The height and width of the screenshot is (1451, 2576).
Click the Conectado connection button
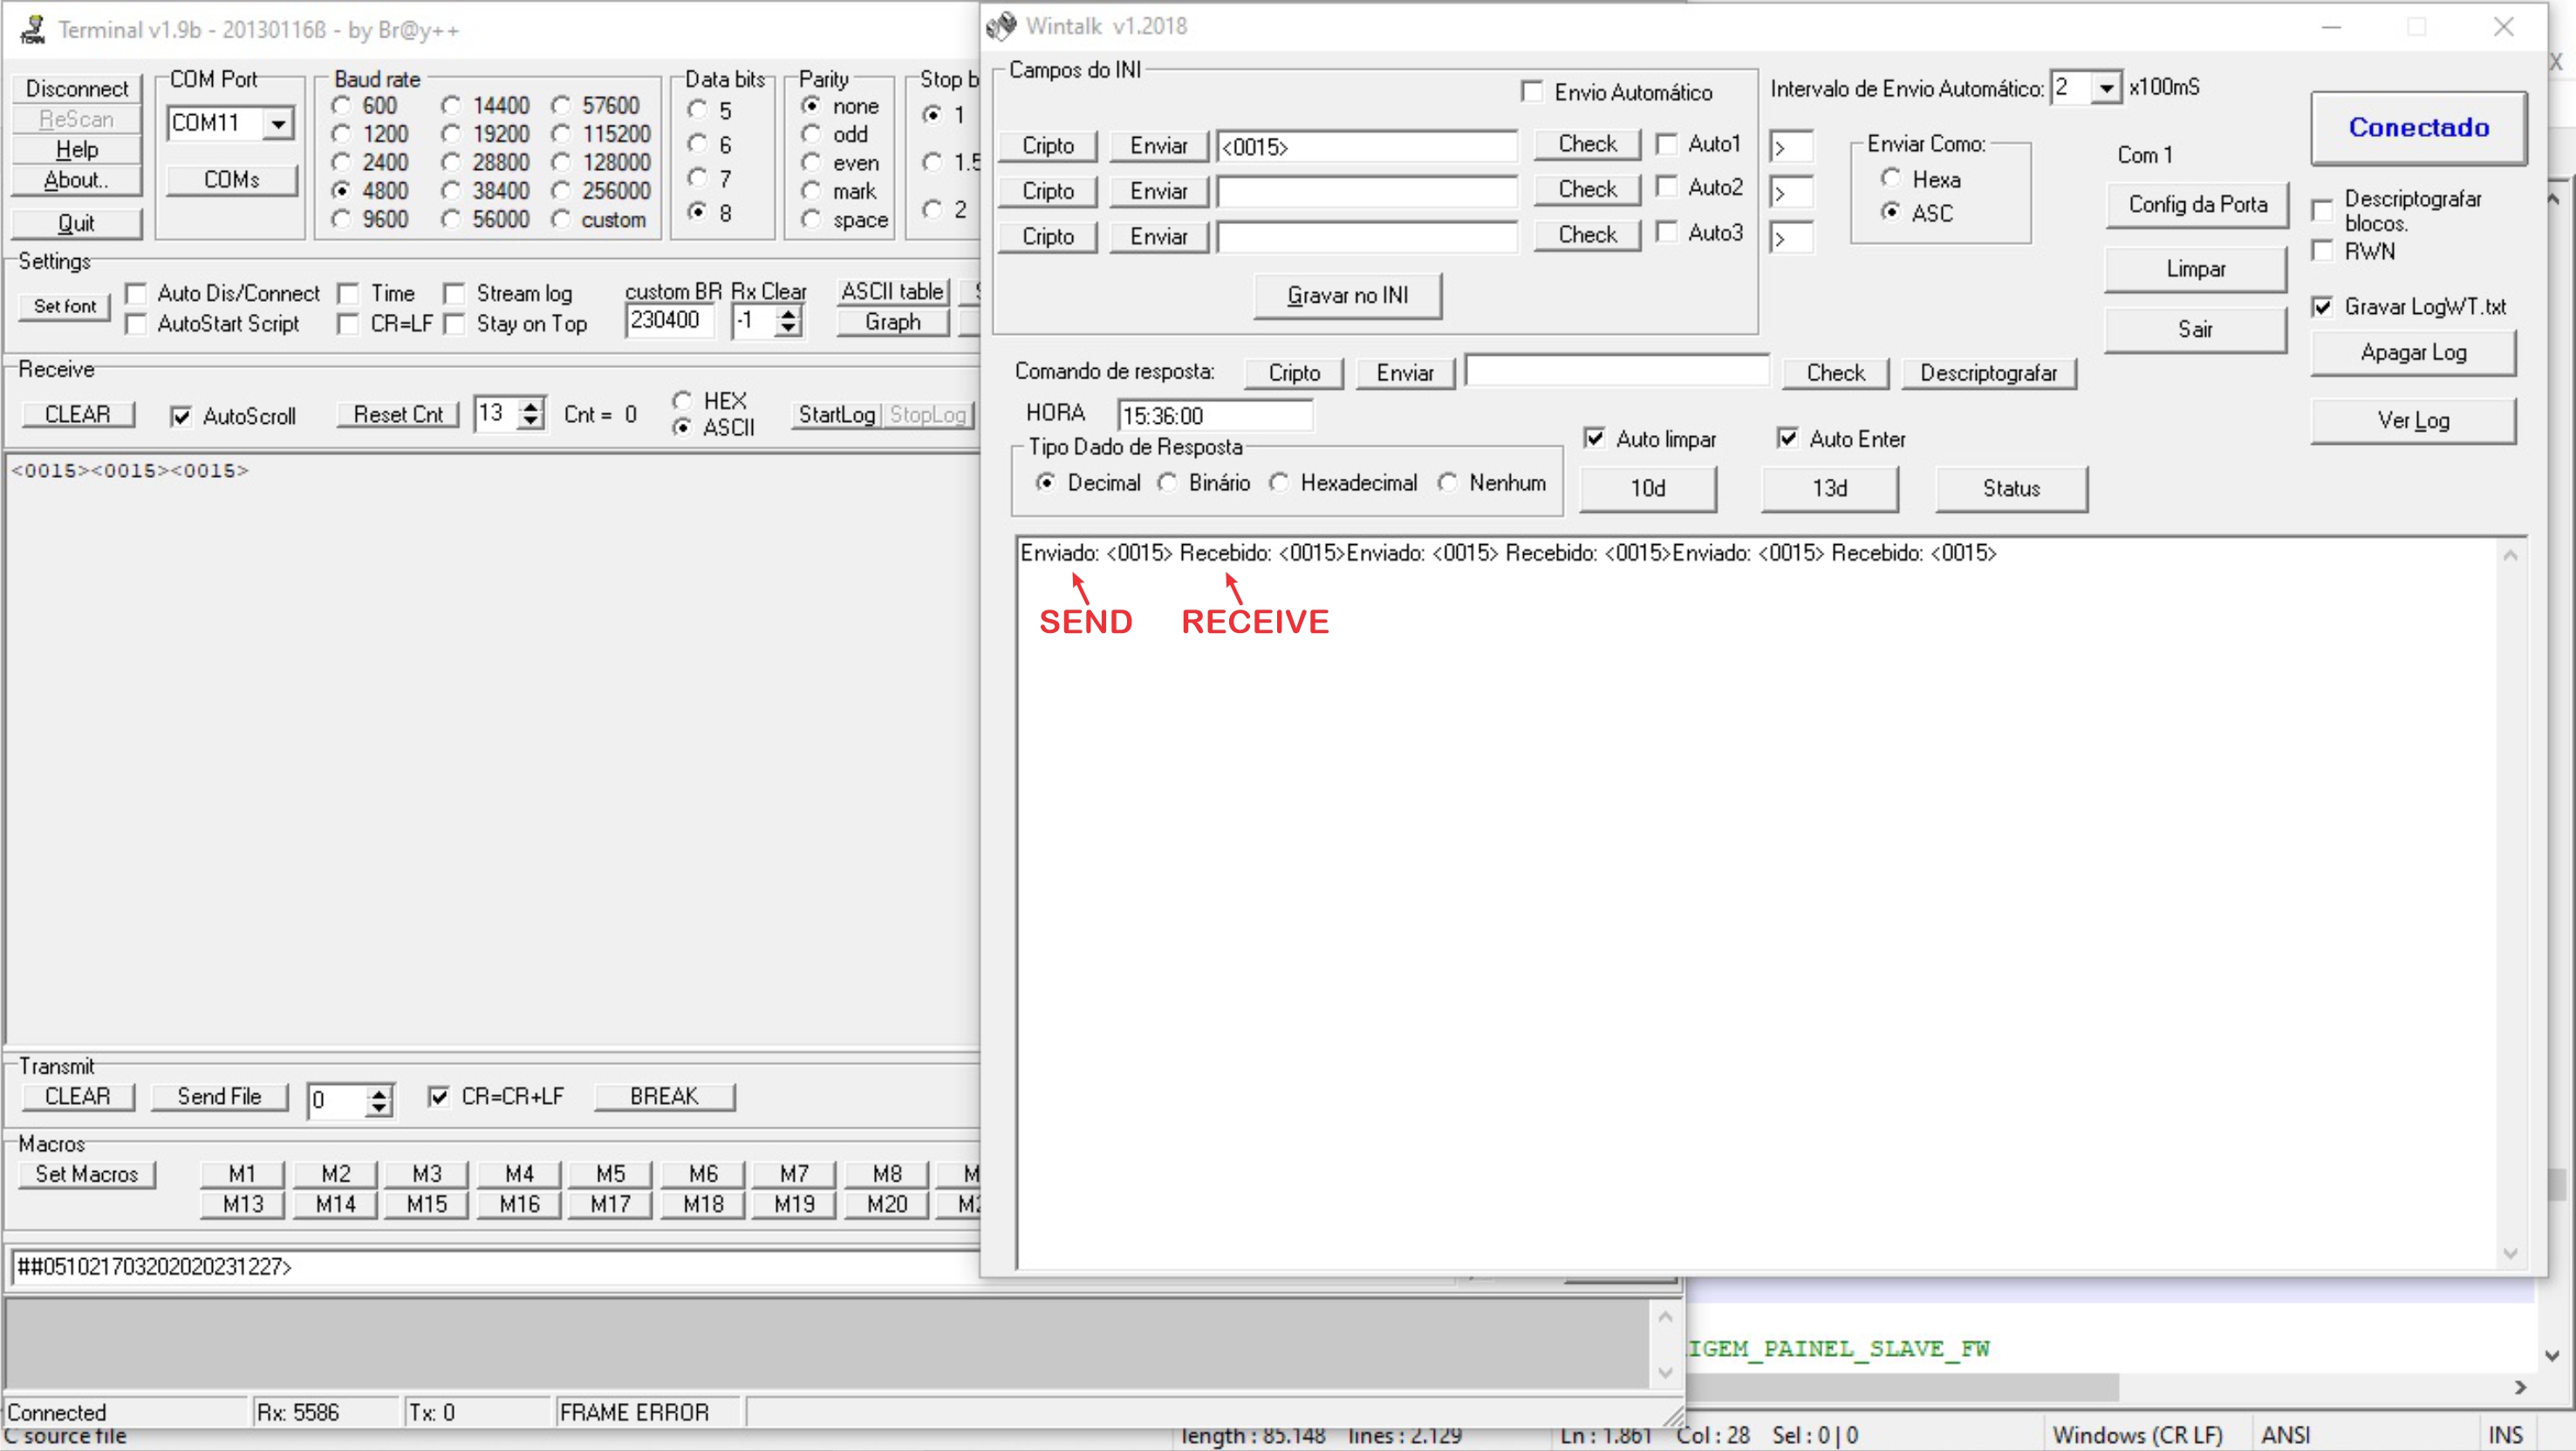click(2418, 128)
